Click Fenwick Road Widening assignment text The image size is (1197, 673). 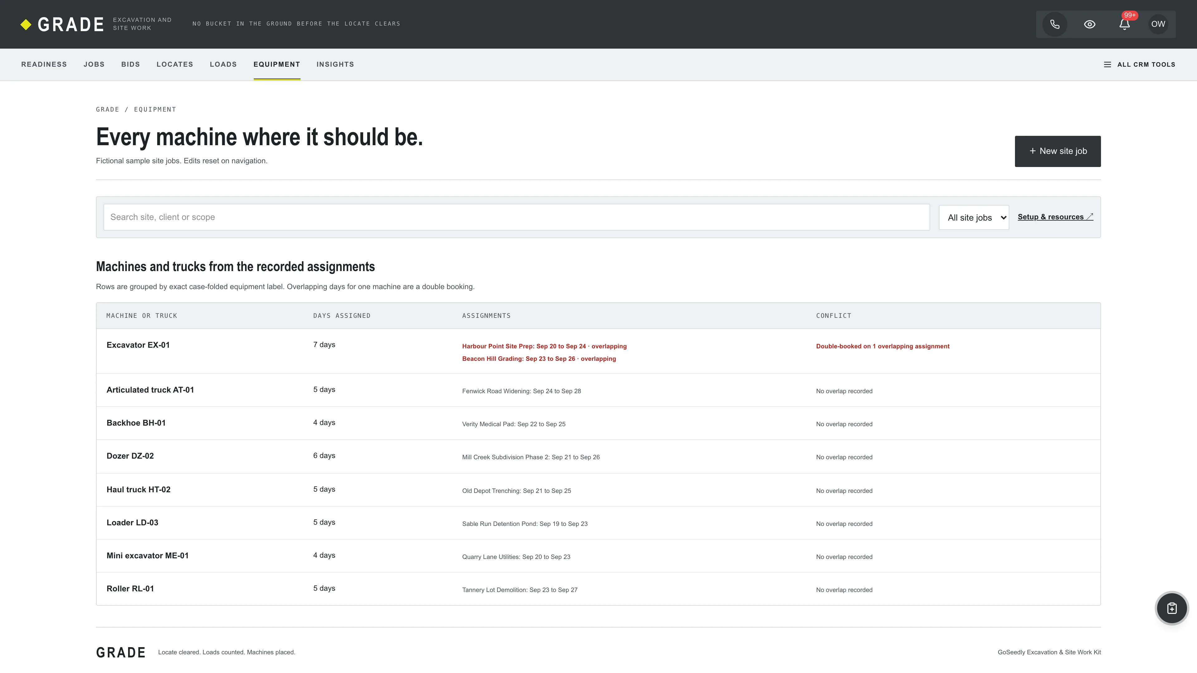[522, 392]
